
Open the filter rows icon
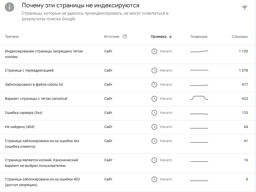244,8
